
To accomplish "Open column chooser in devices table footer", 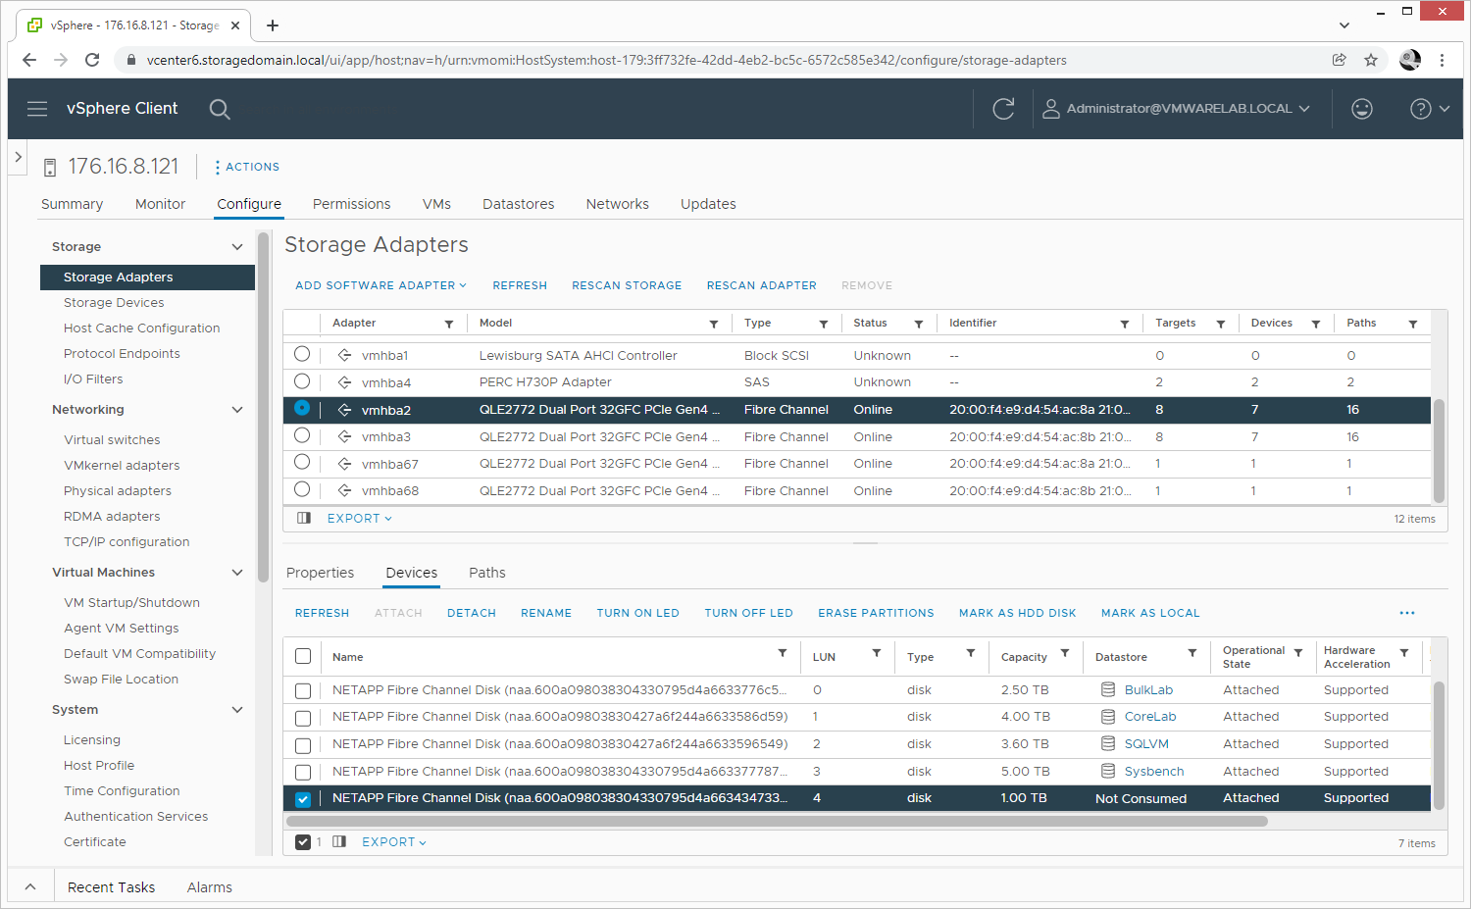I will click(339, 841).
